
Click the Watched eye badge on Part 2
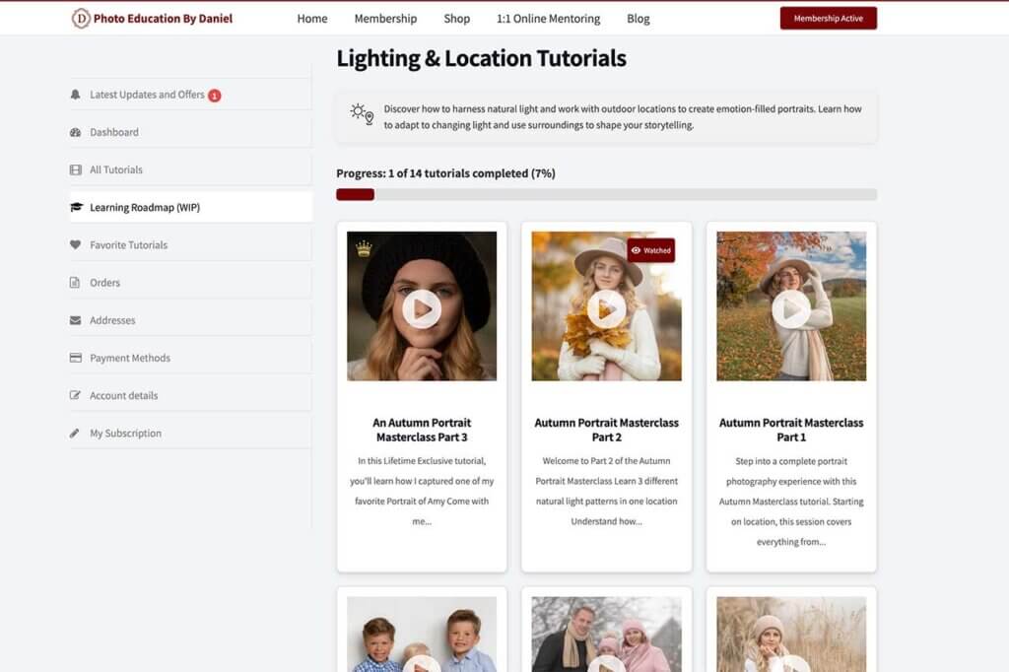click(x=651, y=250)
